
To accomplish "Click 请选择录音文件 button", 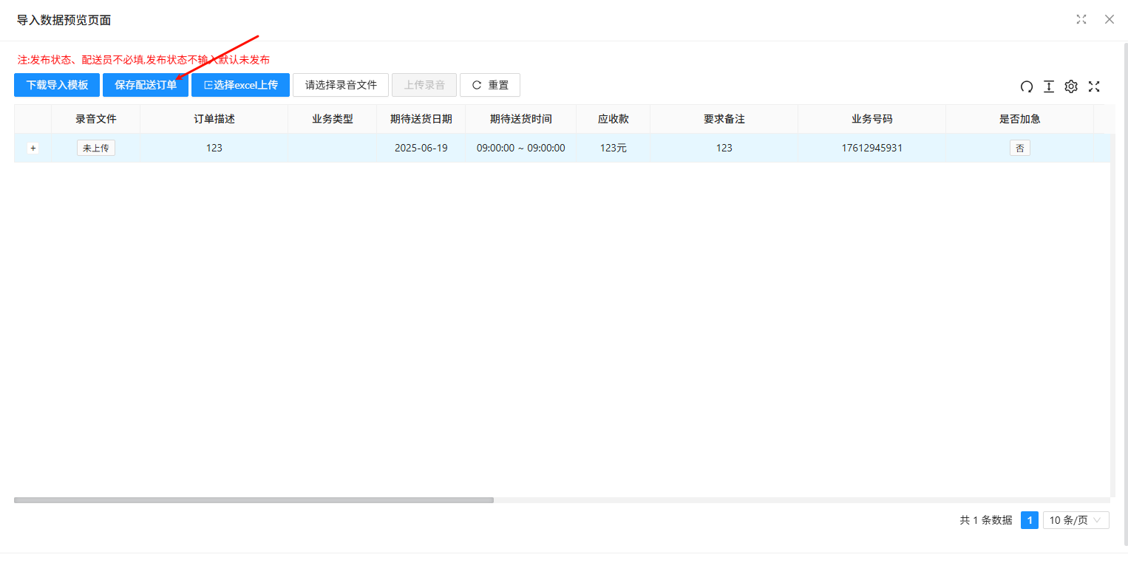I will coord(341,85).
